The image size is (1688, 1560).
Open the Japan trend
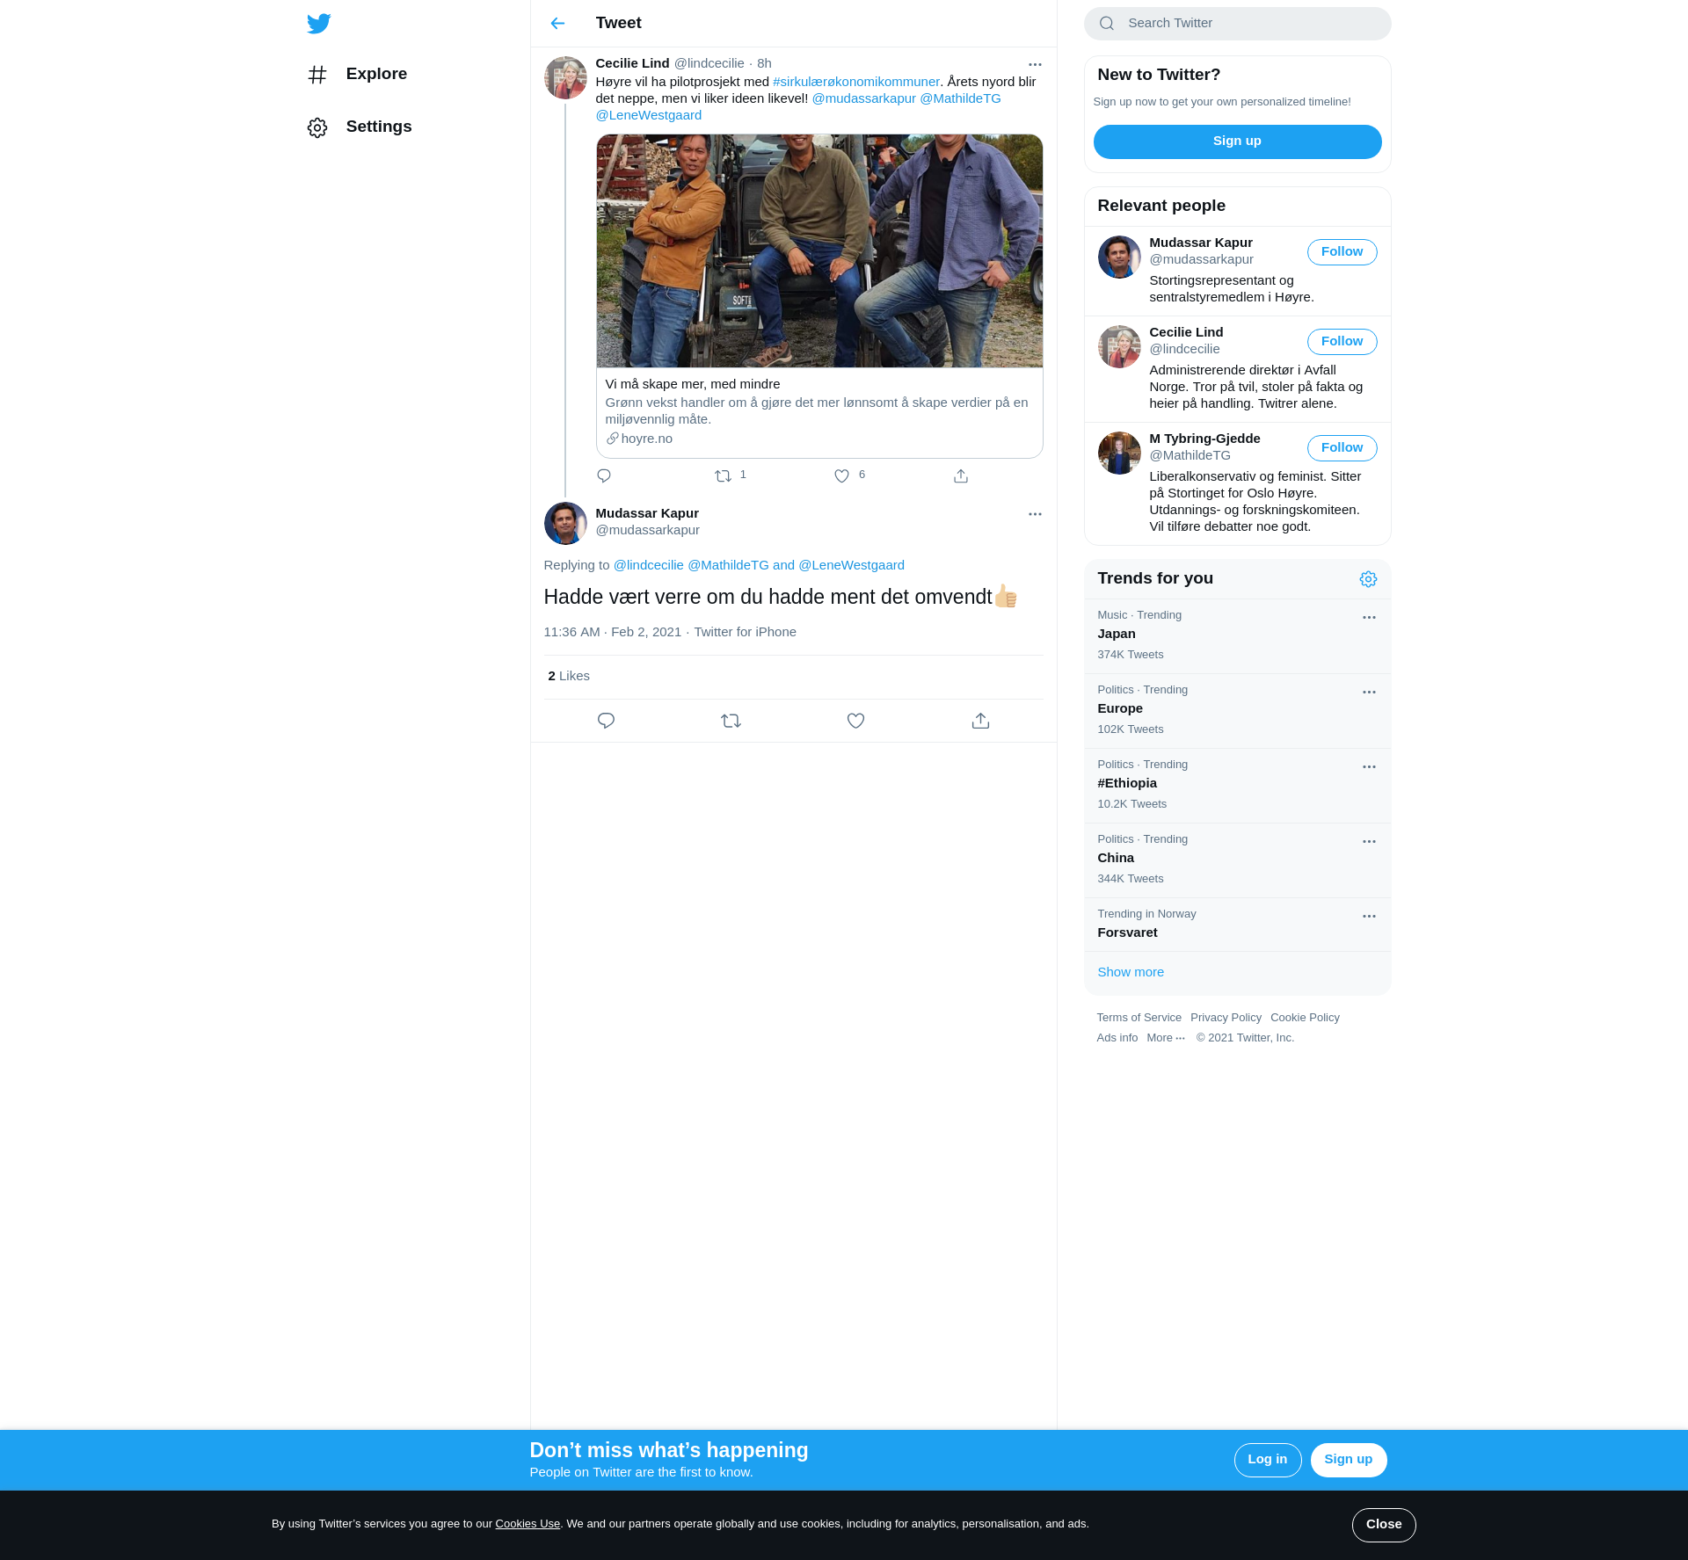point(1237,636)
